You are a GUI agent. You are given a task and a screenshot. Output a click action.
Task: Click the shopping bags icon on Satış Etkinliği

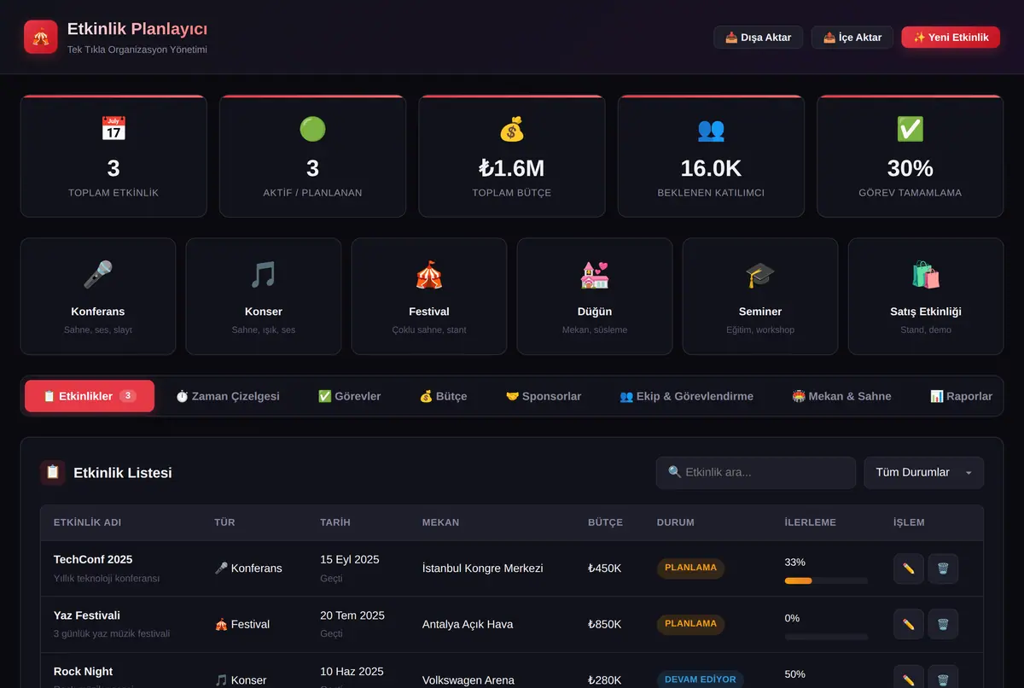pos(926,275)
